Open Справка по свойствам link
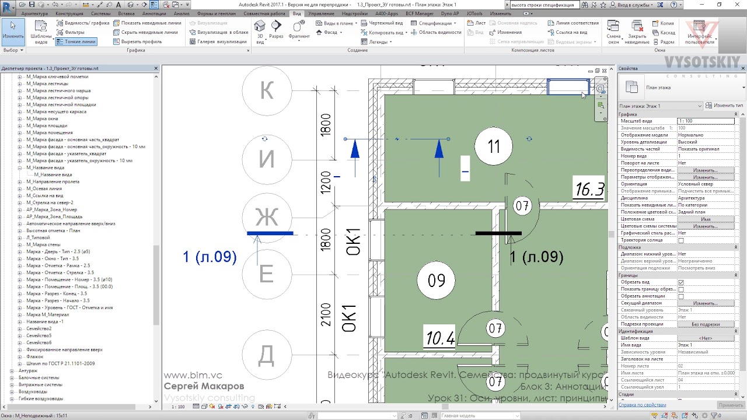747x420 pixels. click(x=643, y=405)
